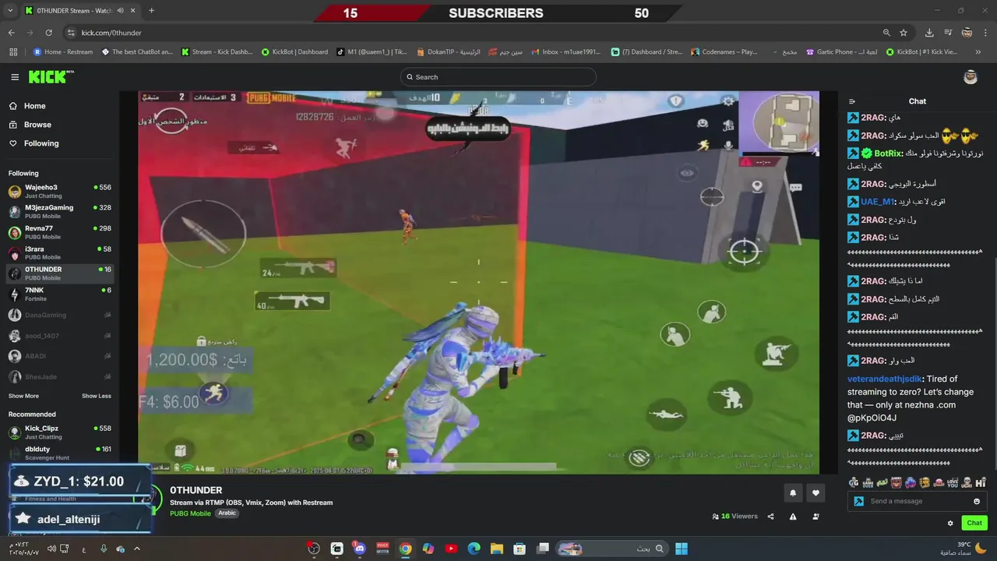Viewport: 997px width, 561px height.
Task: Open browser zoom indicator
Action: tap(886, 33)
